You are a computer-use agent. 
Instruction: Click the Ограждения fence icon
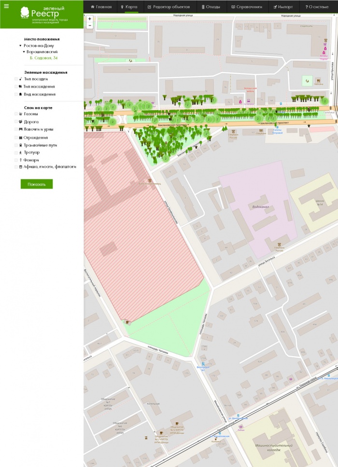coord(21,137)
